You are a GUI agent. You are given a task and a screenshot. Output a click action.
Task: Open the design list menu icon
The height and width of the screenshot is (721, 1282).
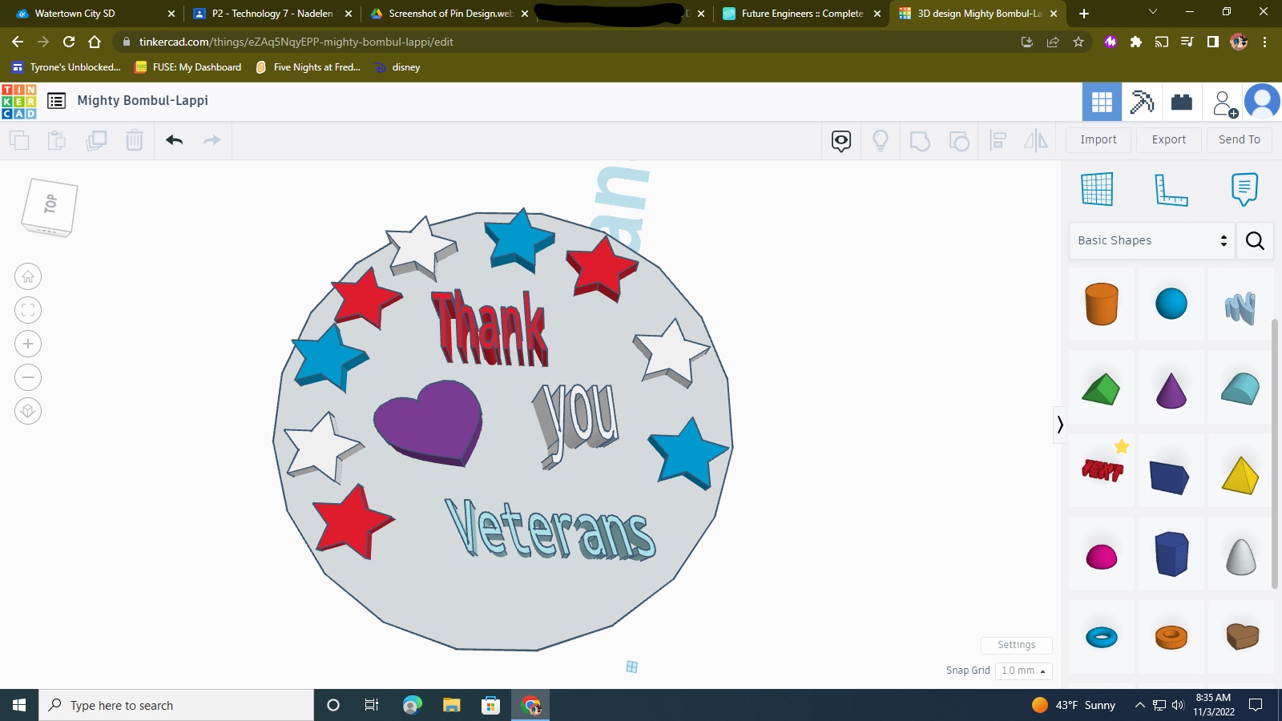[x=56, y=101]
